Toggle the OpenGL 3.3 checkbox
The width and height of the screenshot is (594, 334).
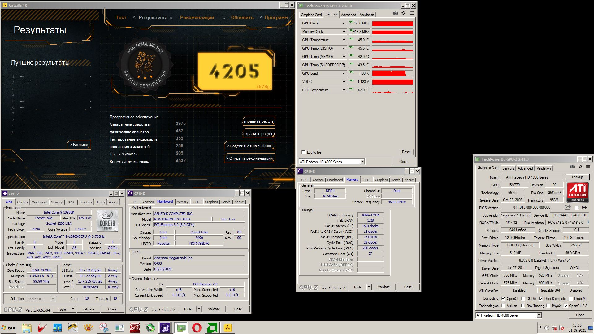[x=566, y=306]
